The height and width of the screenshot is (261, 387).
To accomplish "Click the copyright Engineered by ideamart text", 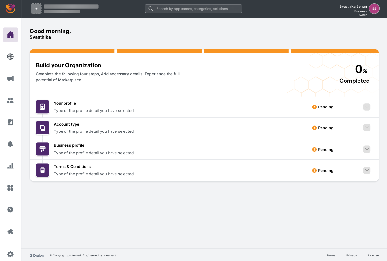I will pyautogui.click(x=83, y=255).
